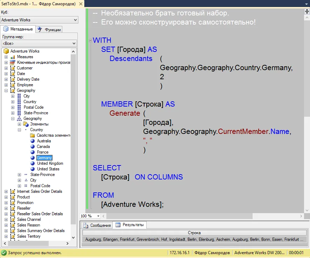Collapse the WITH code block outline

pos(90,40)
